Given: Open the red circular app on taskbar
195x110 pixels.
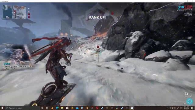Looking at the screenshot, I should click(x=97, y=108).
